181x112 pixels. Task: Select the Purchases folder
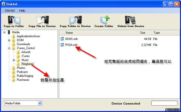pyautogui.click(x=23, y=80)
